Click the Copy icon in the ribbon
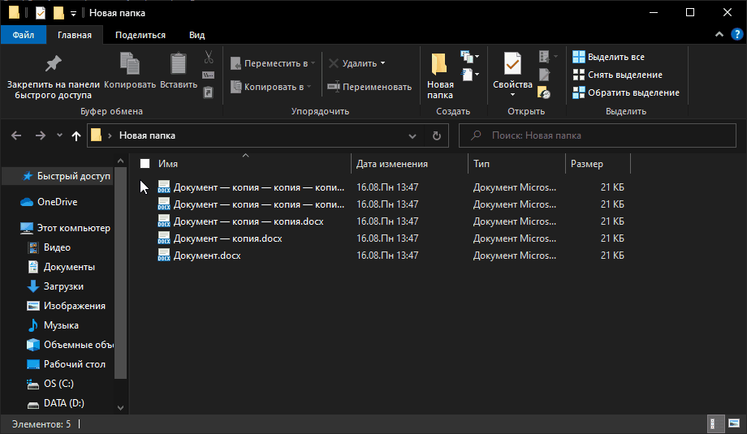This screenshot has width=747, height=434. coord(129,64)
